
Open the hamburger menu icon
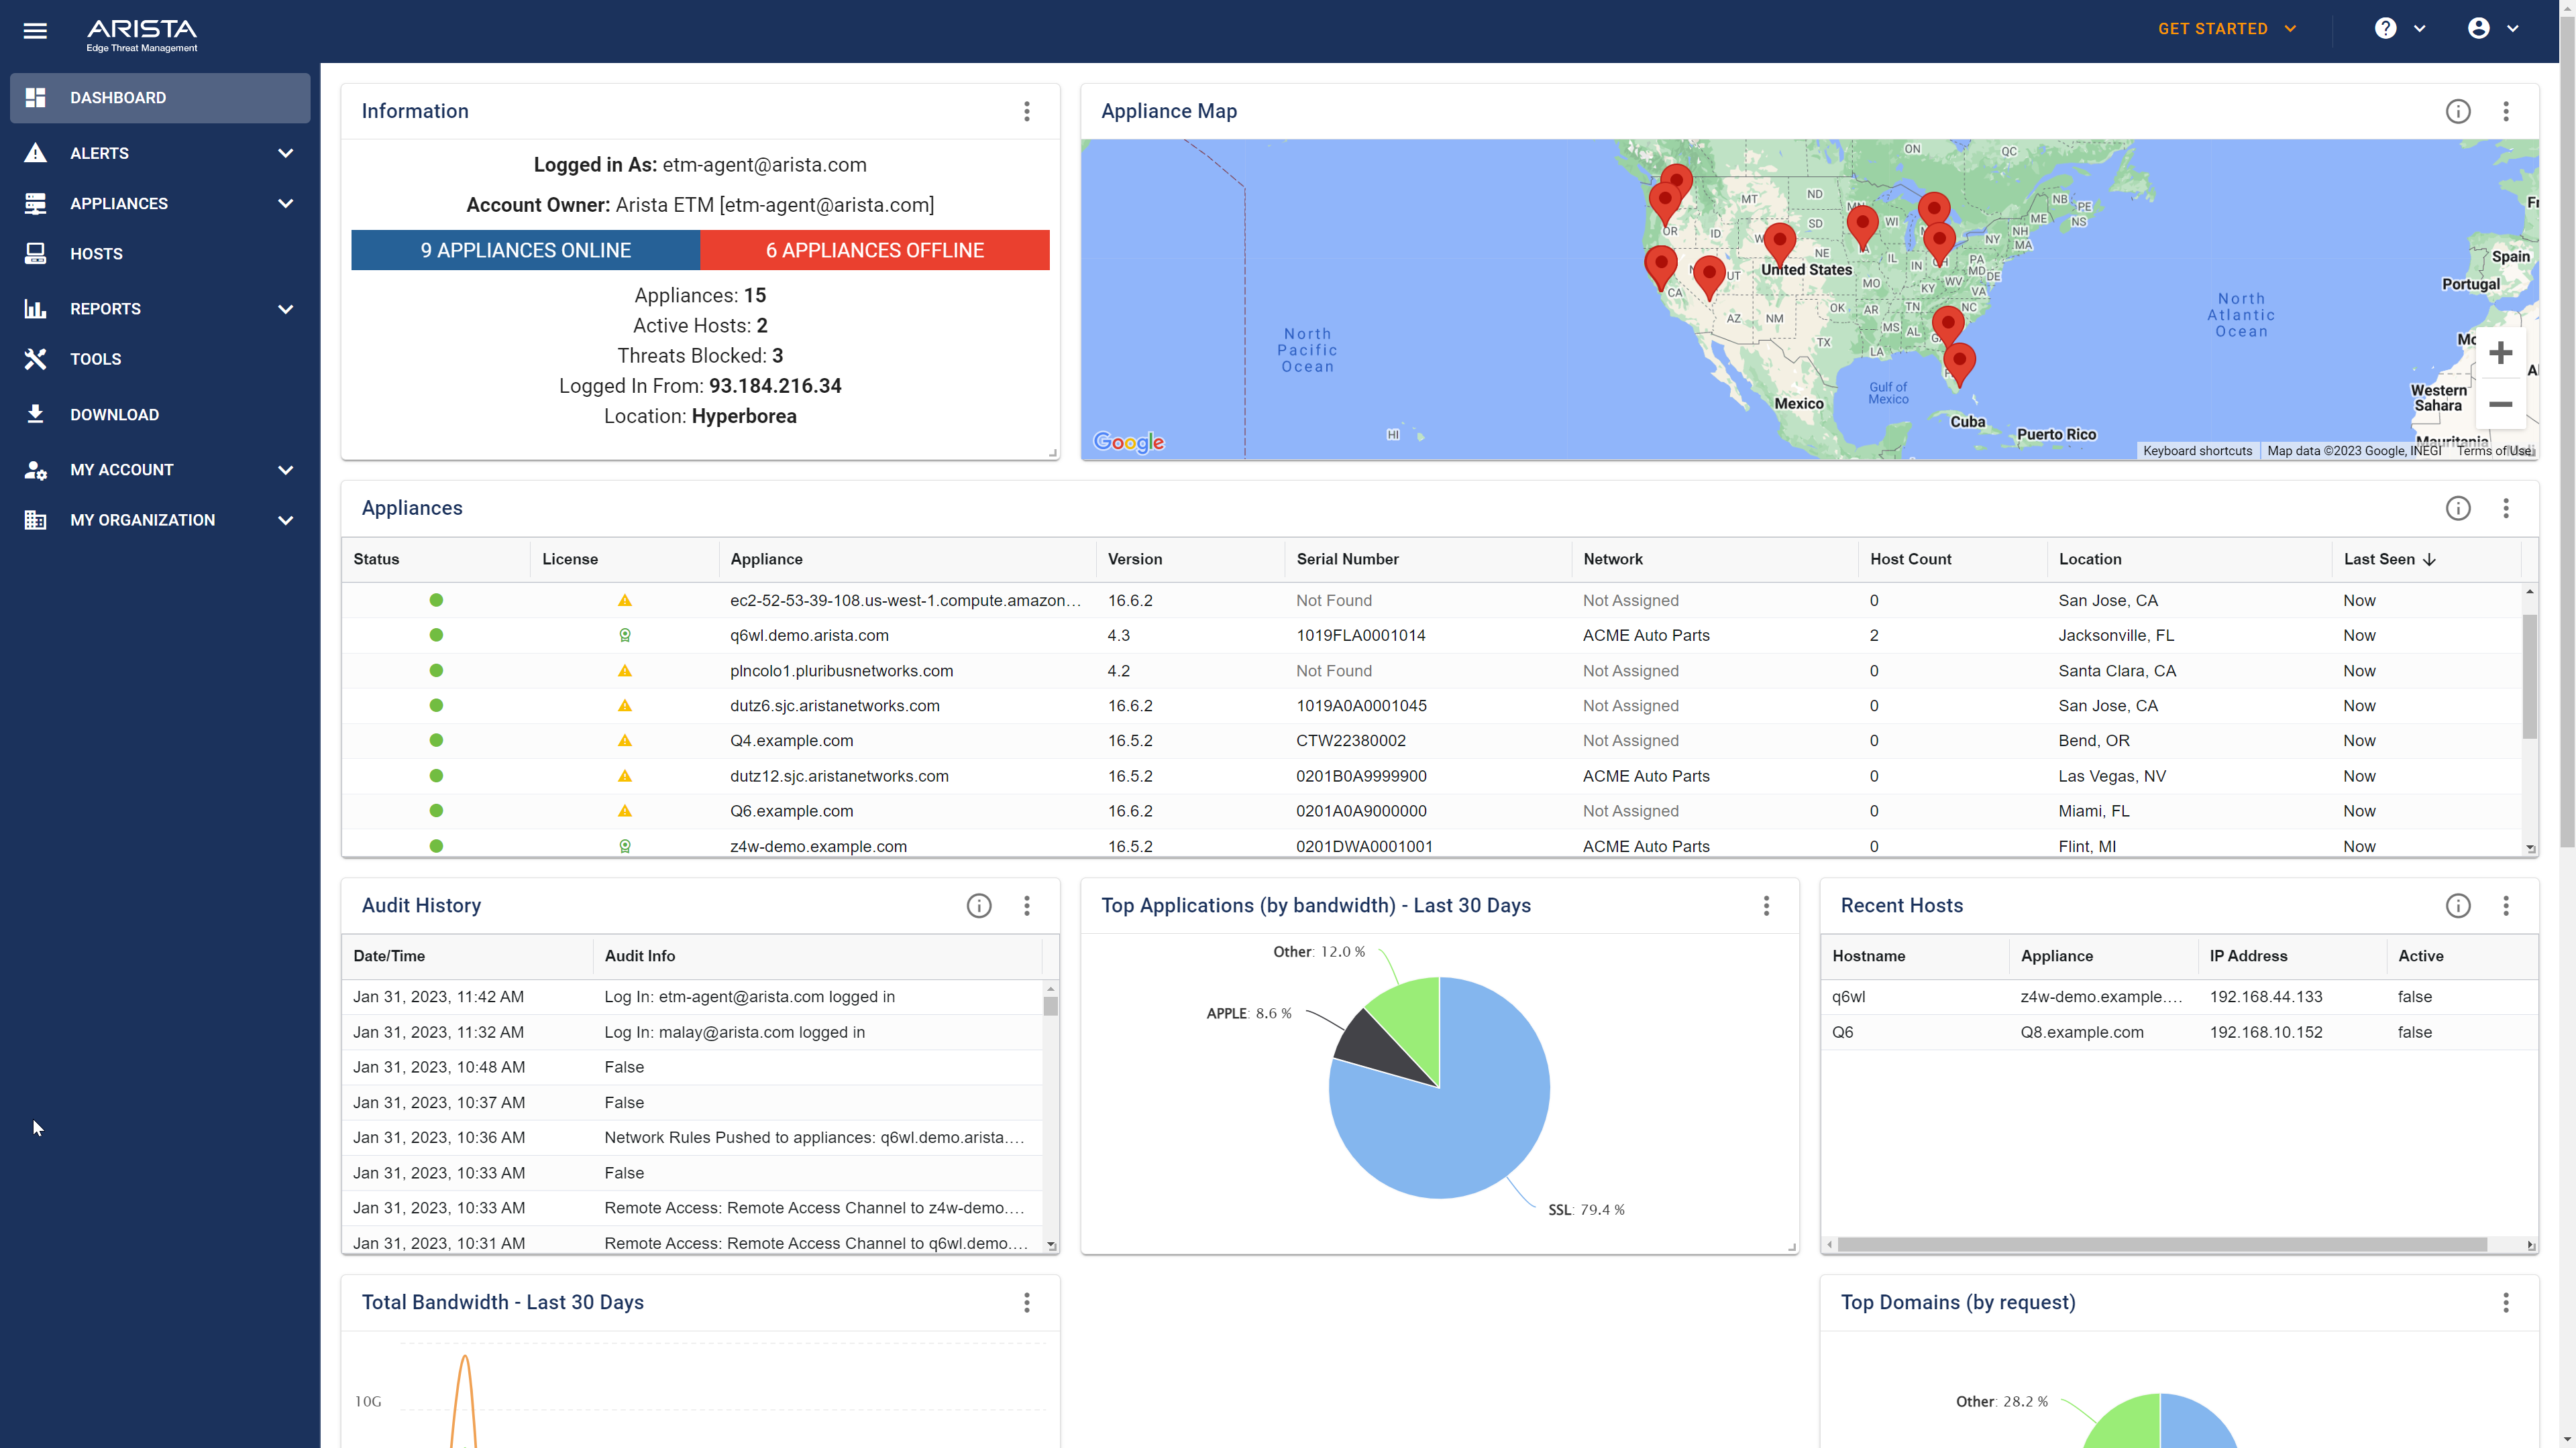(x=35, y=30)
